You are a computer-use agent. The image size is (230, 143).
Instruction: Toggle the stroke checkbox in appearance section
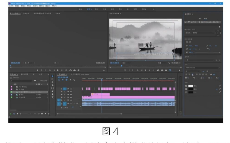tap(186, 89)
